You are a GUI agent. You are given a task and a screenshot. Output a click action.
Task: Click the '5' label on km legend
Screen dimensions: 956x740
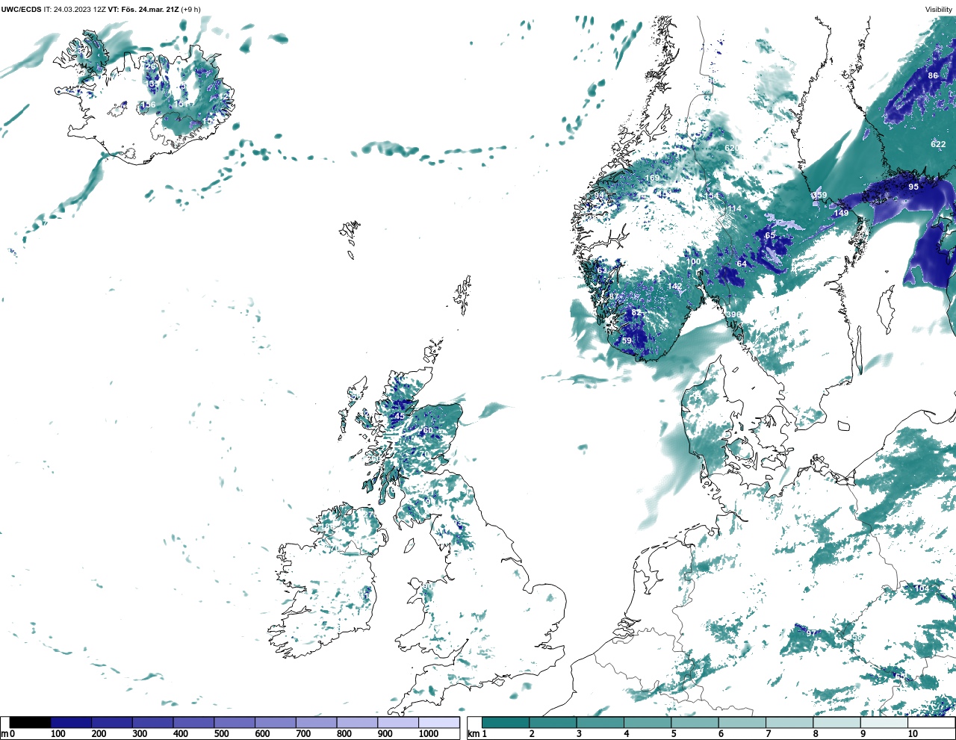tap(674, 734)
